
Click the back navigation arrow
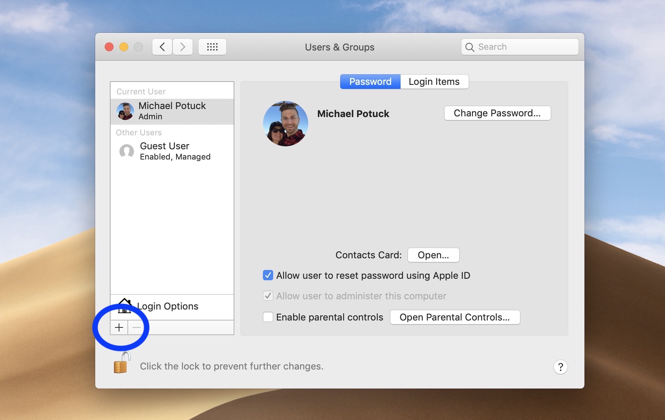pos(162,47)
